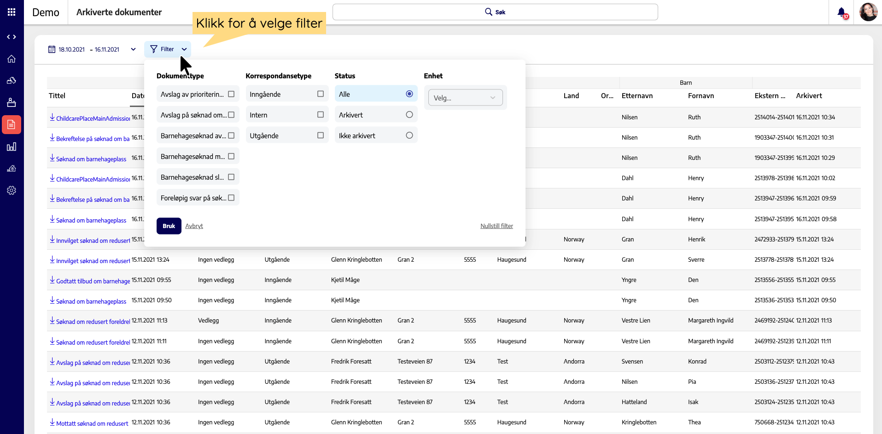
Task: Open settings gear in sidebar
Action: pos(12,190)
